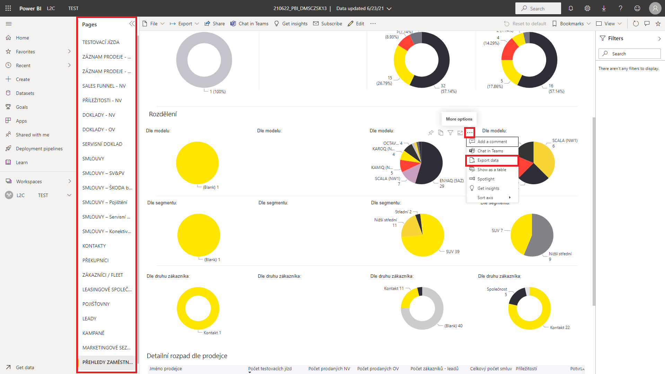Viewport: 665px width, 374px height.
Task: Open the notifications bell
Action: 571,8
